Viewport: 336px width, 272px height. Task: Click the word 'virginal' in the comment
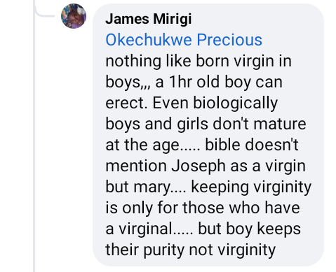[x=145, y=229]
